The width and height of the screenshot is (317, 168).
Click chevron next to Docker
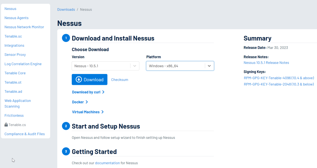[x=87, y=102]
